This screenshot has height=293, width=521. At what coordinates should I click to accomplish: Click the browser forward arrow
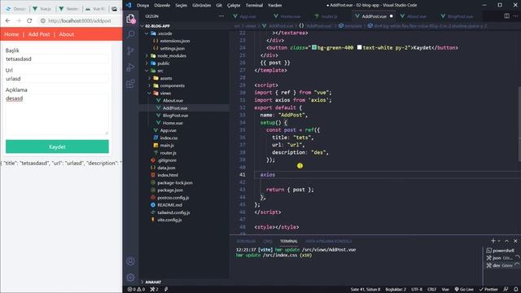pyautogui.click(x=19, y=20)
